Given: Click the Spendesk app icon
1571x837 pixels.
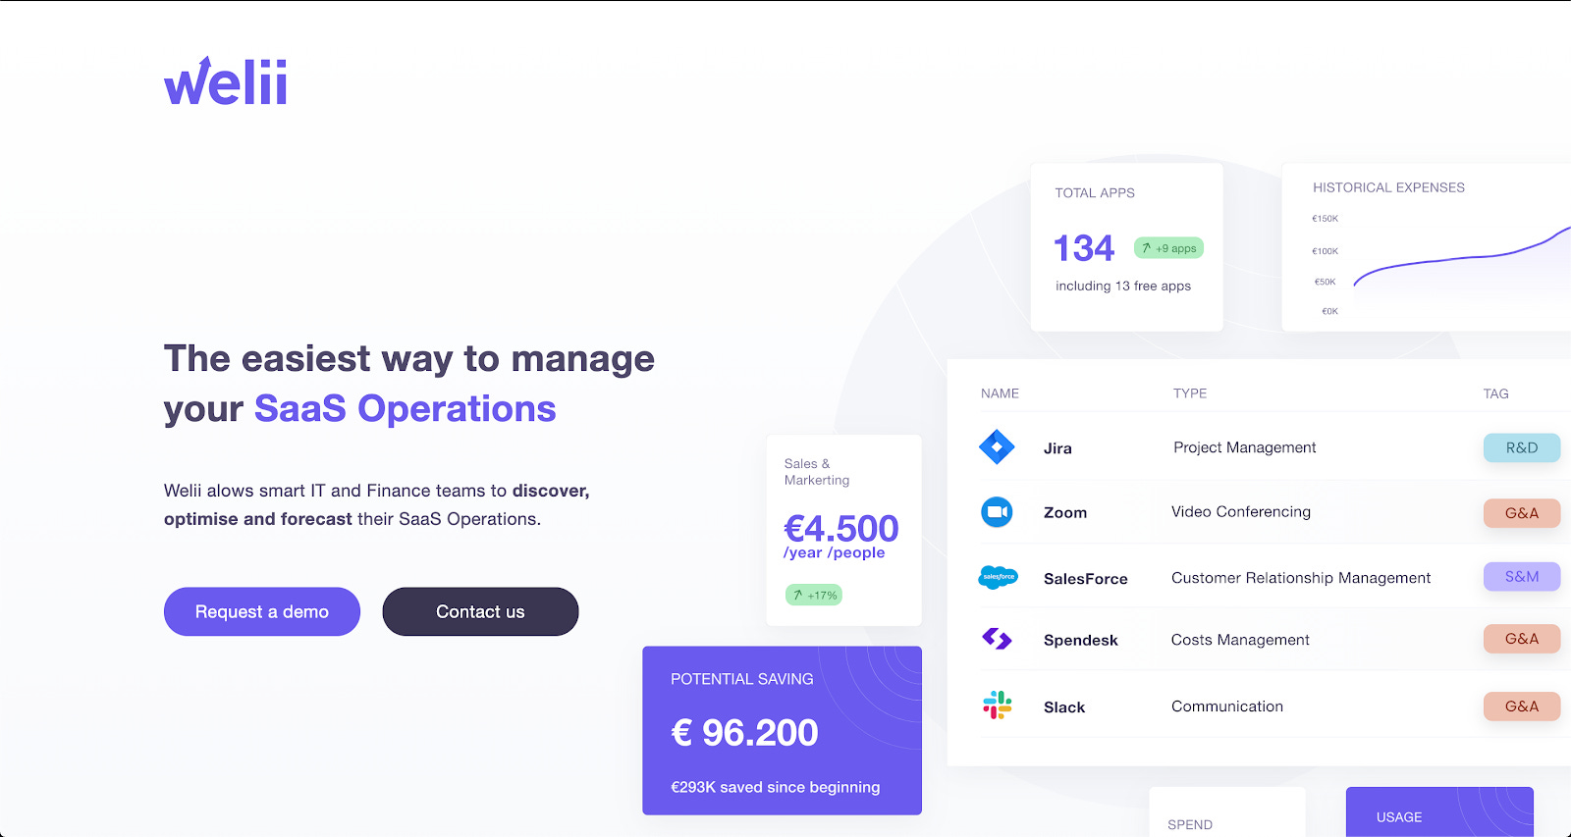Looking at the screenshot, I should pyautogui.click(x=997, y=639).
